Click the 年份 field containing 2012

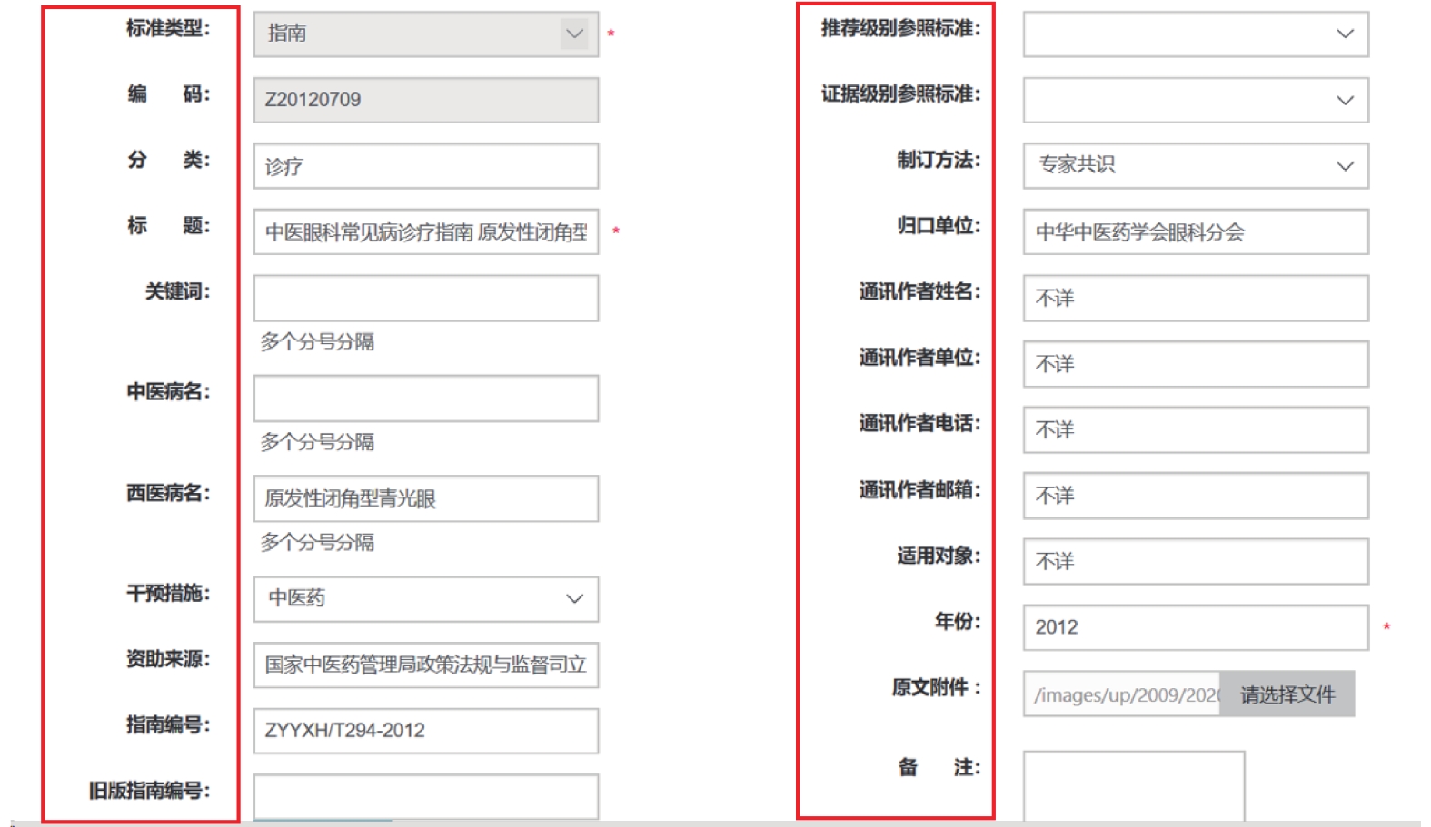click(x=1195, y=627)
